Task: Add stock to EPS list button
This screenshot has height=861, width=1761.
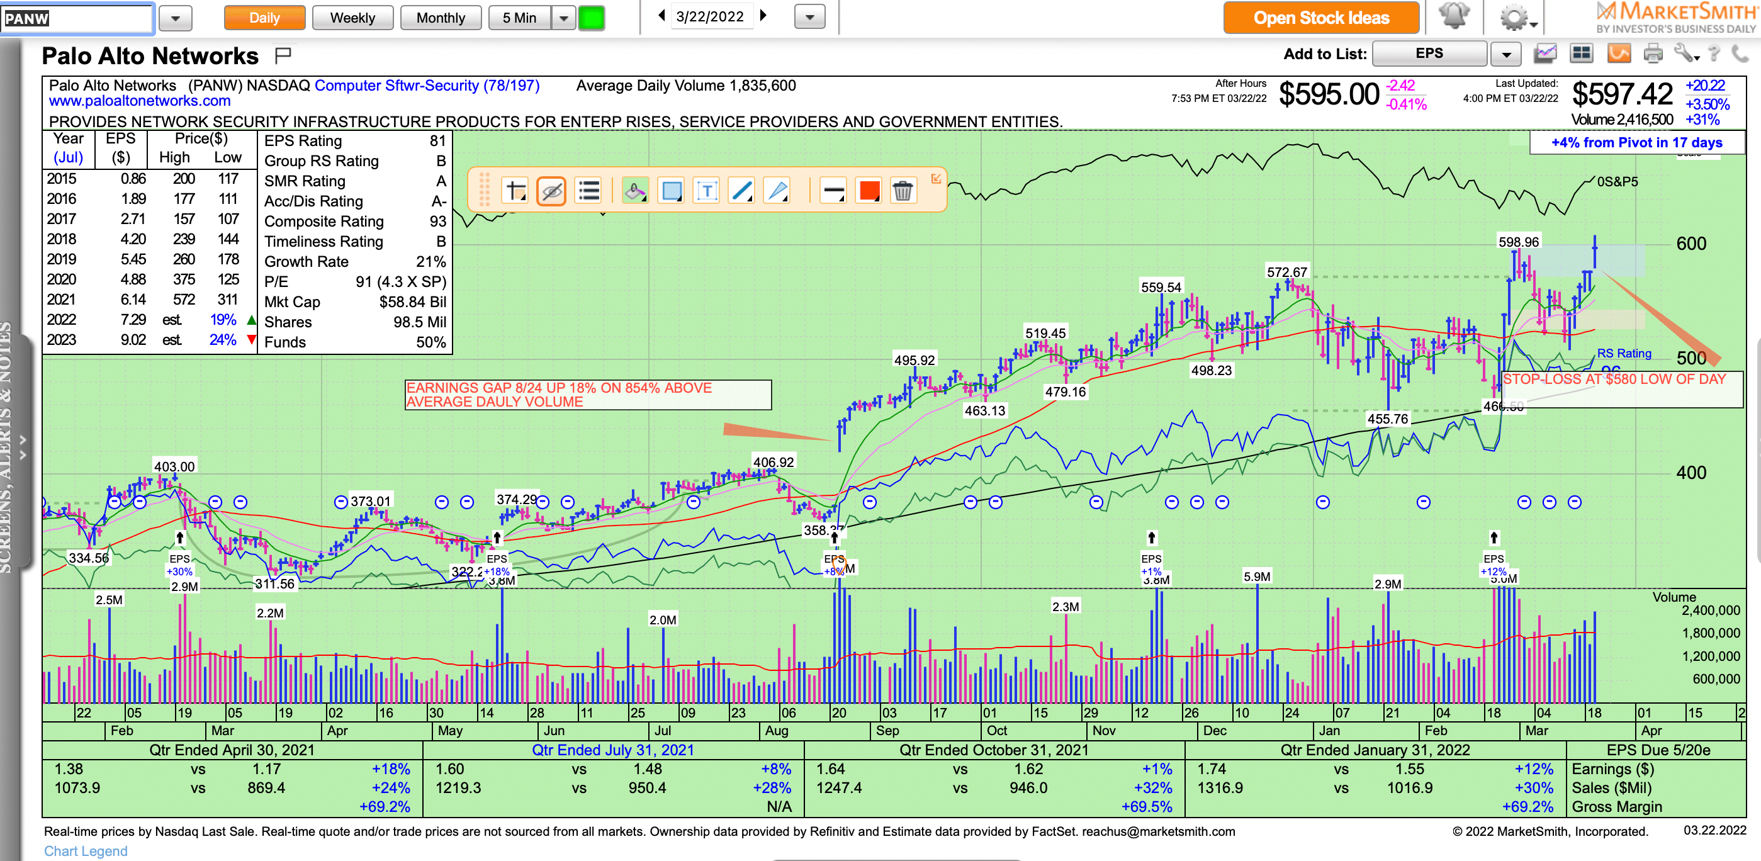Action: (x=1429, y=53)
